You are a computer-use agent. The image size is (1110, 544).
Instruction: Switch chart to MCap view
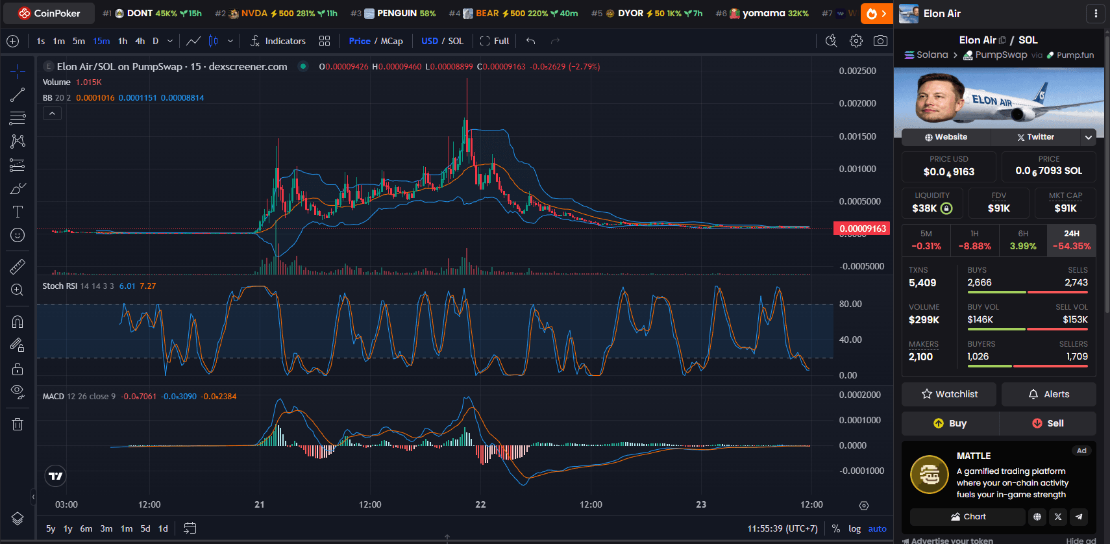(392, 41)
